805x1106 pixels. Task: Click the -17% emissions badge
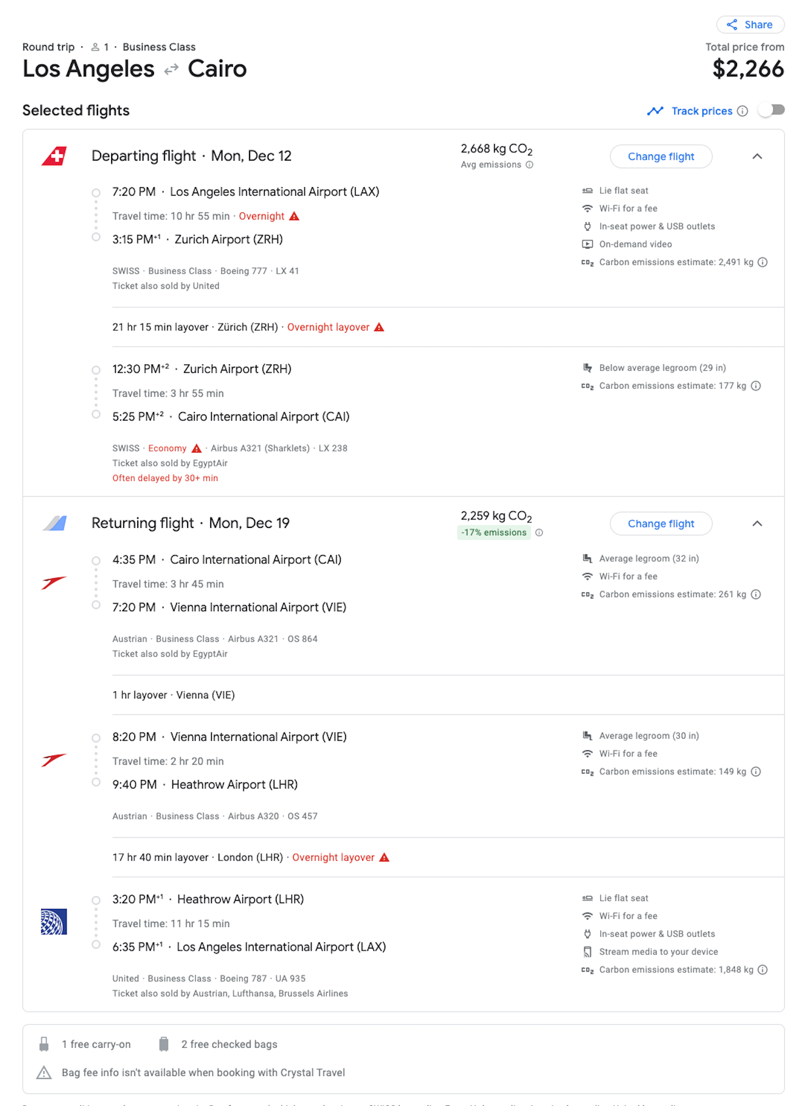[494, 533]
